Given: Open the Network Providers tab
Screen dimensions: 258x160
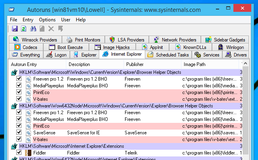Looking at the screenshot, I should pos(175,40).
